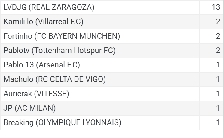Click Auricrak's score value of 1
Image resolution: width=223 pixels, height=138 pixels.
click(218, 94)
